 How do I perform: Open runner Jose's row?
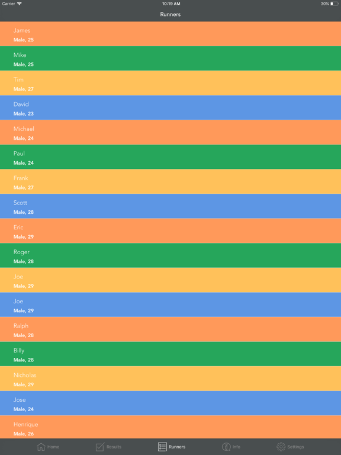point(170,403)
